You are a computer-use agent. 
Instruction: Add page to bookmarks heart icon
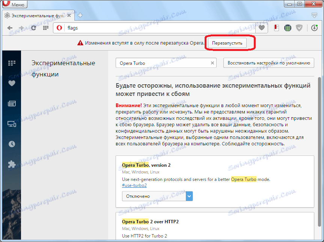[262, 28]
